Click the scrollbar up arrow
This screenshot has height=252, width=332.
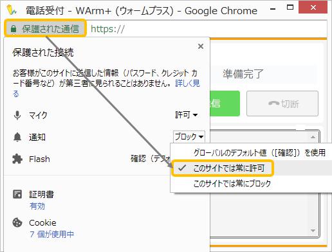click(x=313, y=137)
